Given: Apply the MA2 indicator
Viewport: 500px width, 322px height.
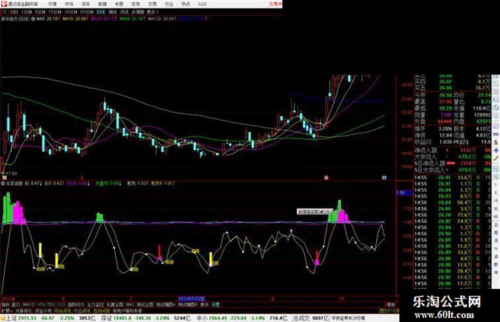Looking at the screenshot, I should tap(130, 305).
